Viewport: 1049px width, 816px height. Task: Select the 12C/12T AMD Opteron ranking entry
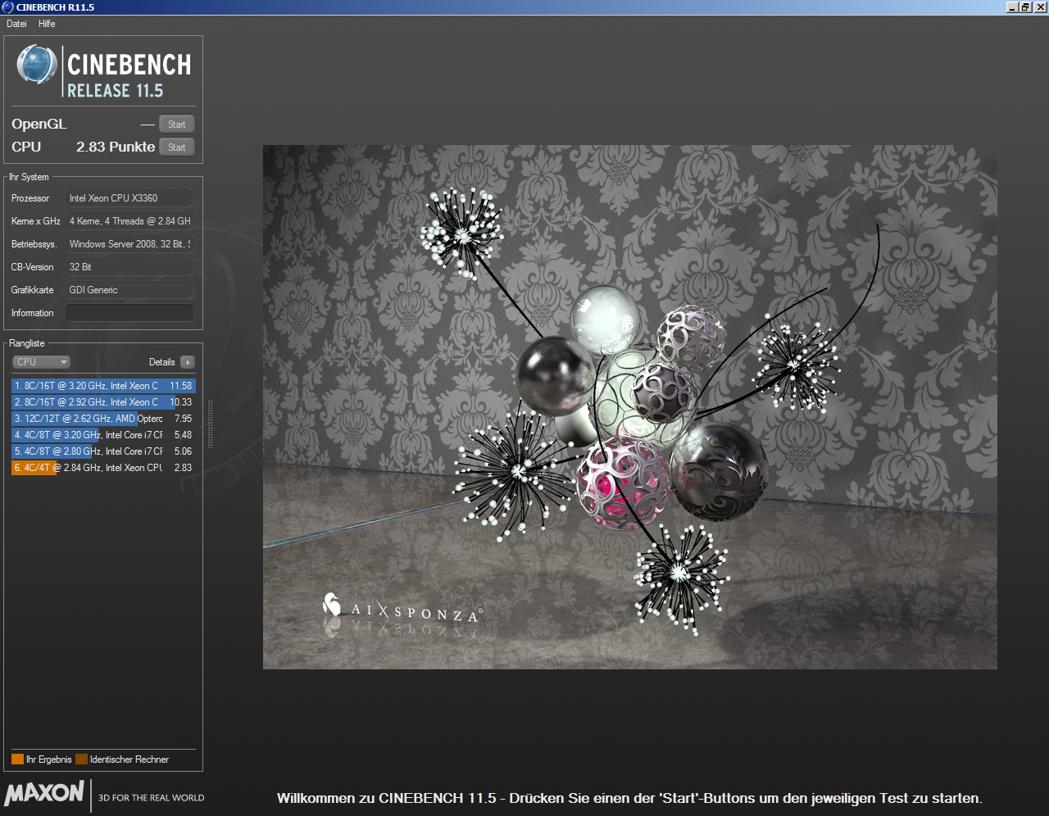pos(103,419)
